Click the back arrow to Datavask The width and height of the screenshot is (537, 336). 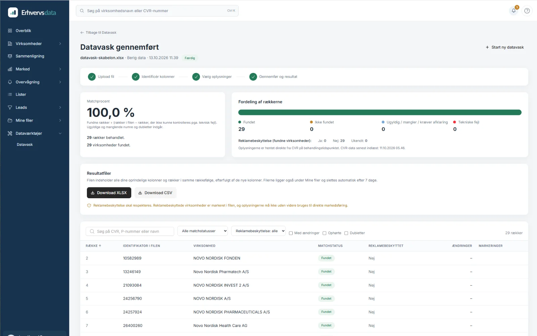click(82, 33)
